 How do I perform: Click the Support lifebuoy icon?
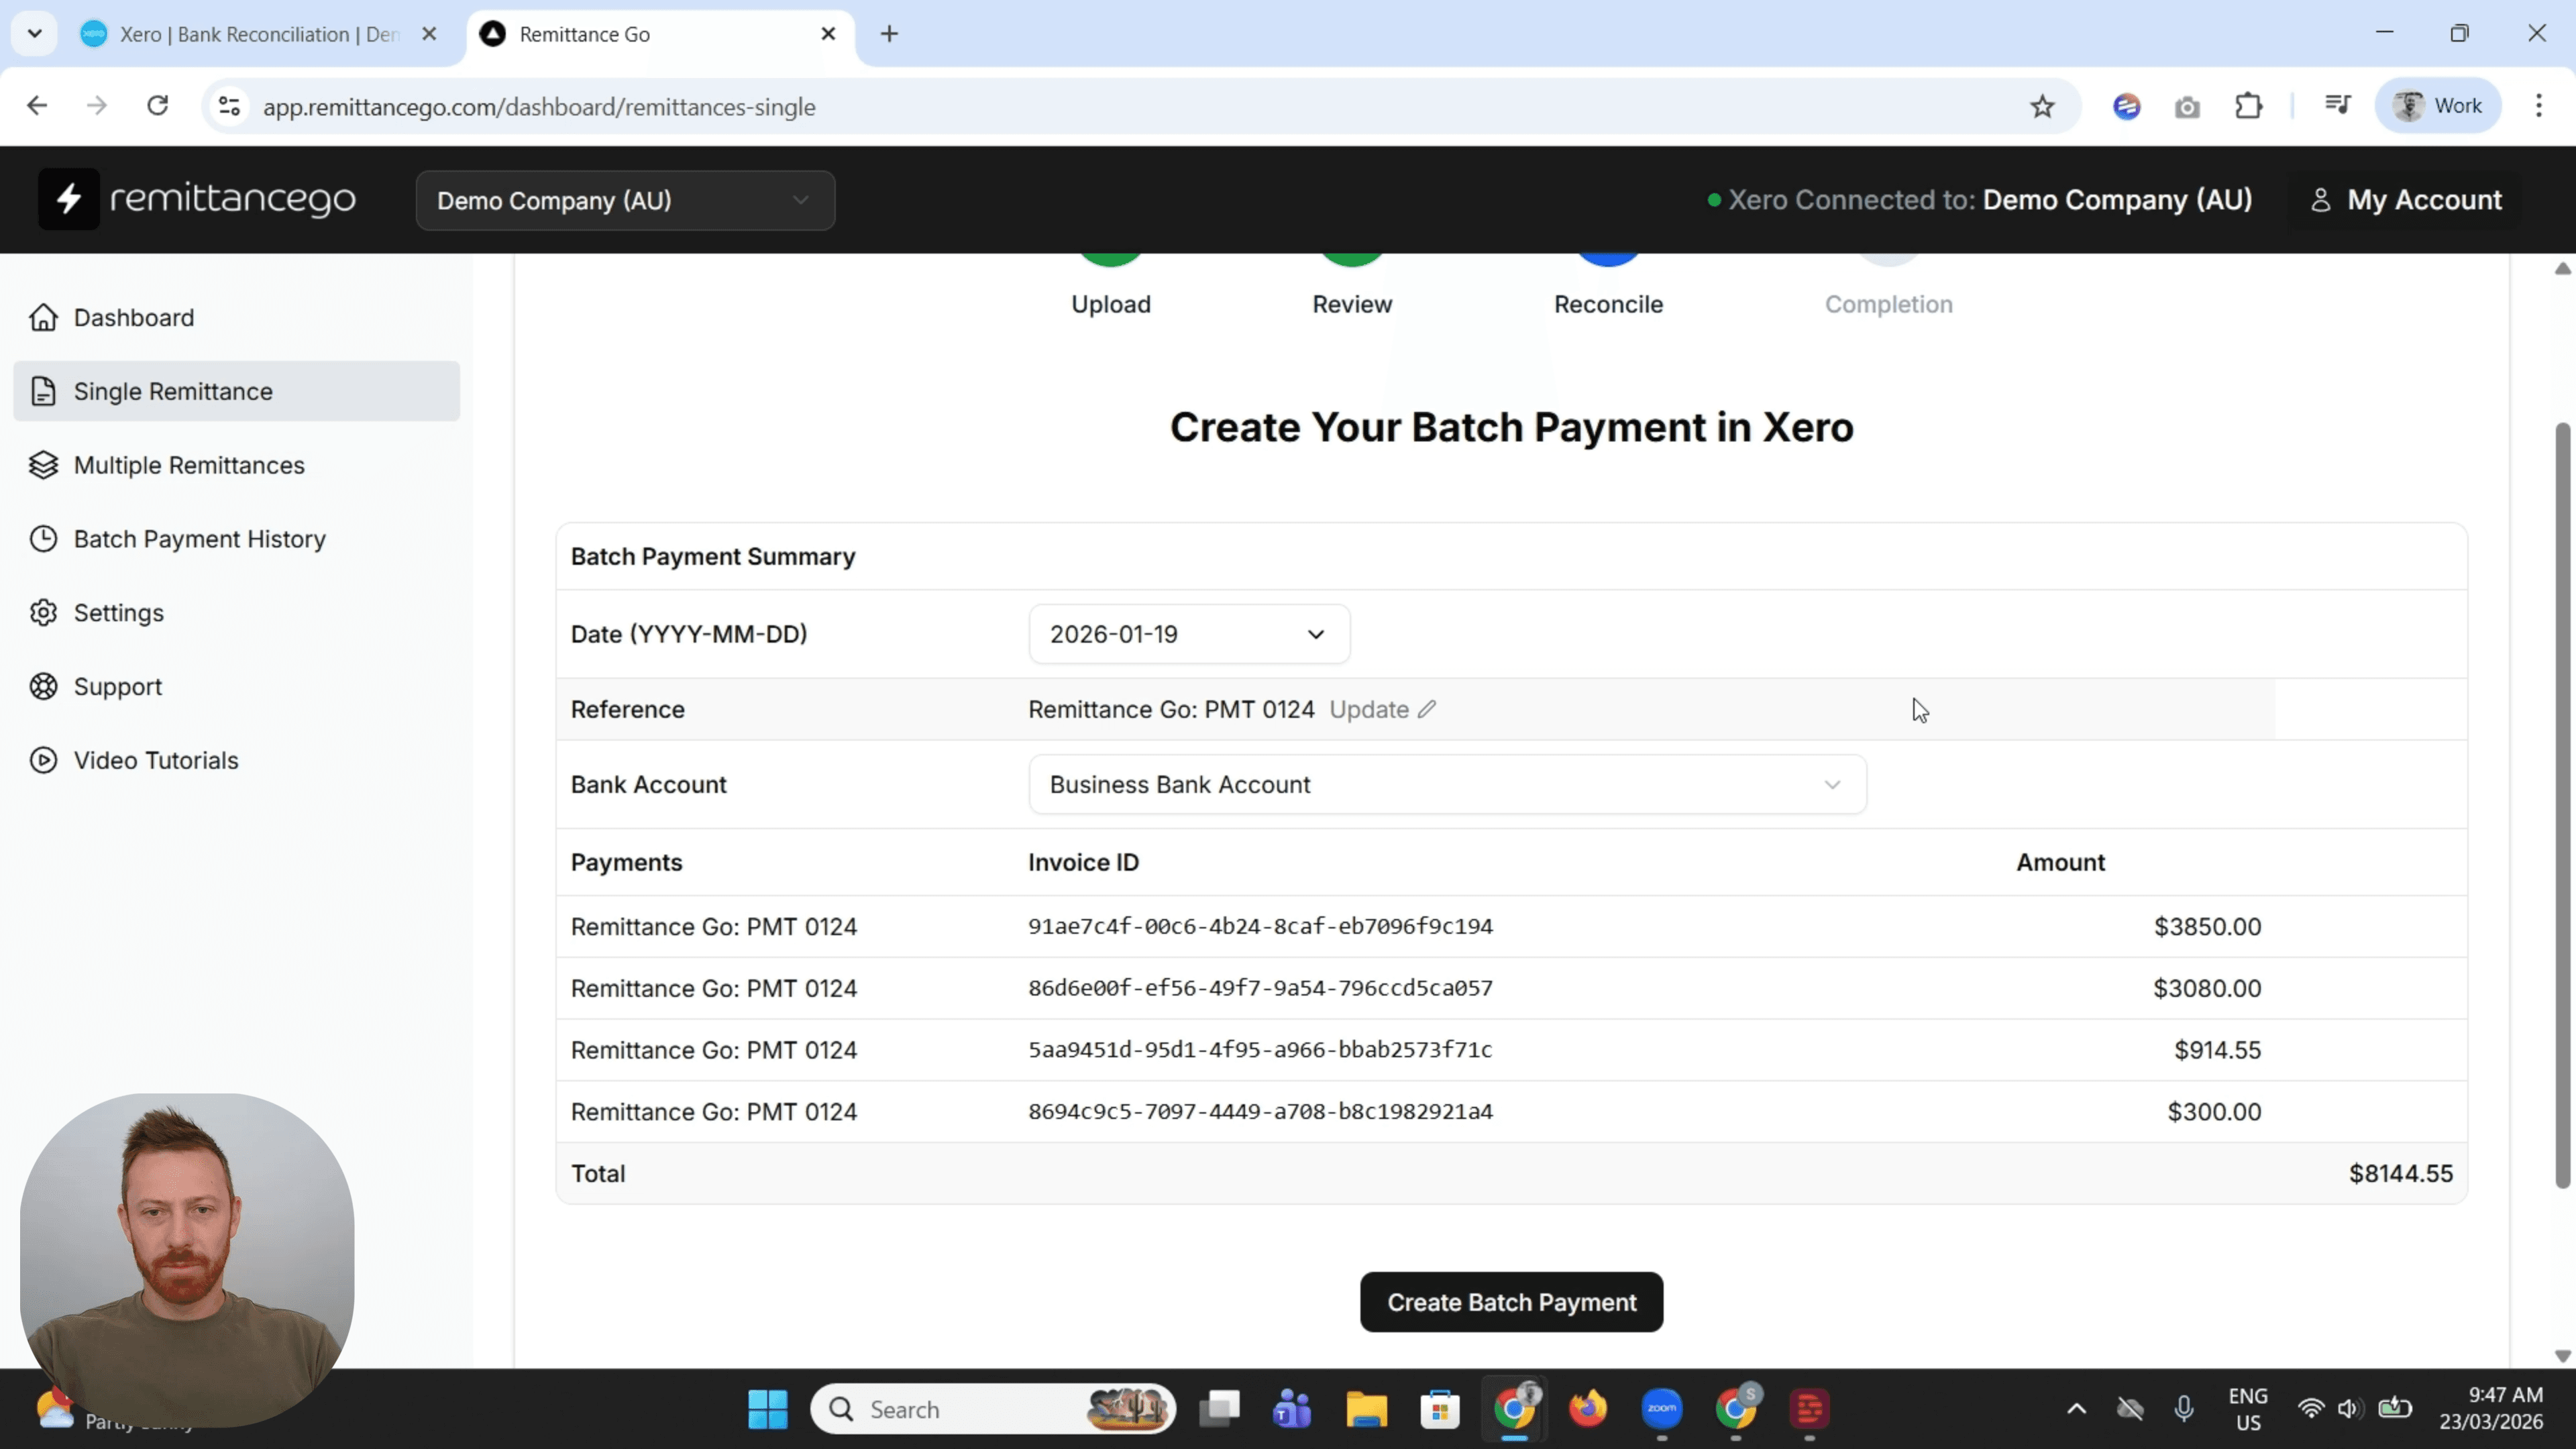[x=43, y=687]
